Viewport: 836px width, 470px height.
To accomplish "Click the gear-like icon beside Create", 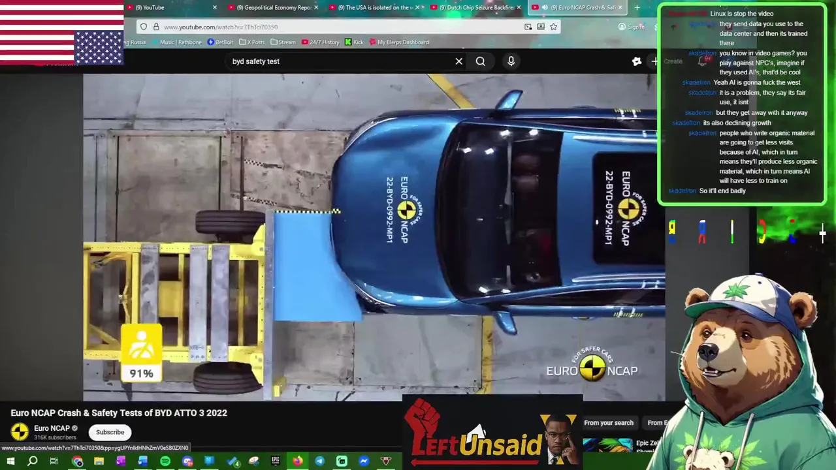I will coord(637,61).
